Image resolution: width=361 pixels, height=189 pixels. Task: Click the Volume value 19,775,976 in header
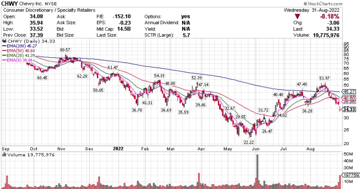[326, 35]
